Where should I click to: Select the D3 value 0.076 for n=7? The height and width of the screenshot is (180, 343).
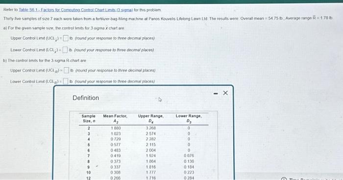point(189,155)
